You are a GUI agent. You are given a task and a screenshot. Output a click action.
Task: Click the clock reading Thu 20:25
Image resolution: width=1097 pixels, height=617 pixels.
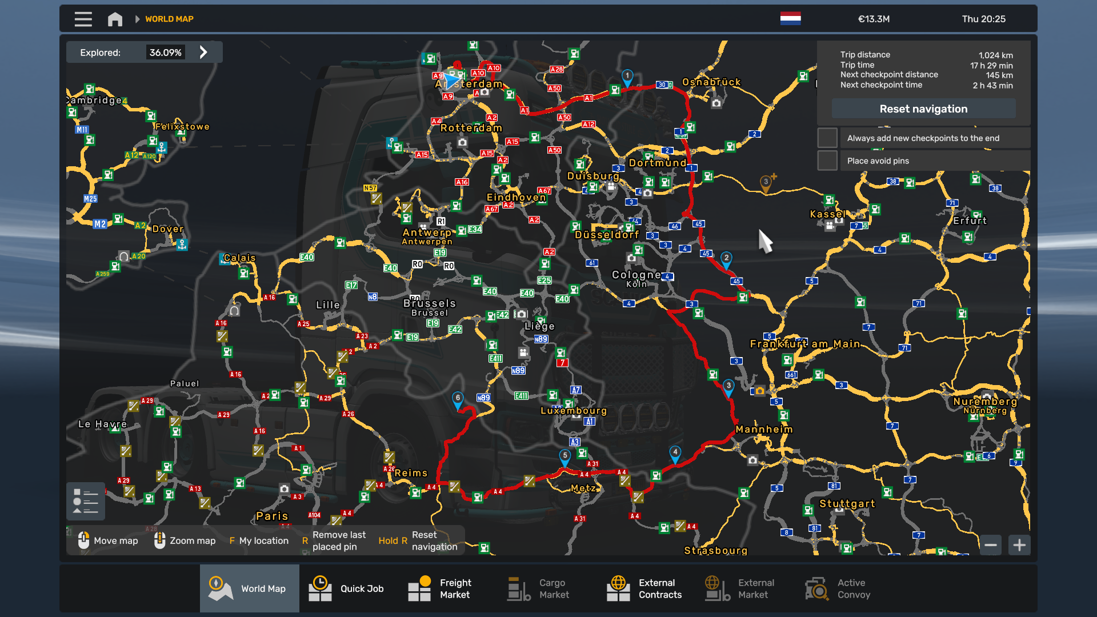[983, 19]
